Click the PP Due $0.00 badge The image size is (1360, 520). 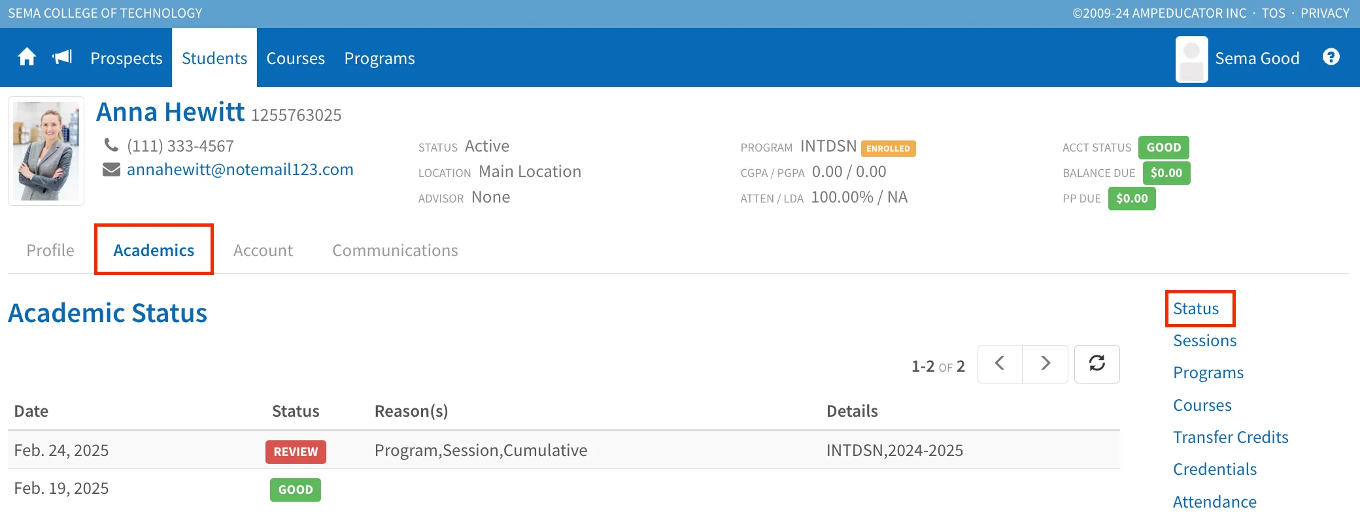pyautogui.click(x=1132, y=198)
